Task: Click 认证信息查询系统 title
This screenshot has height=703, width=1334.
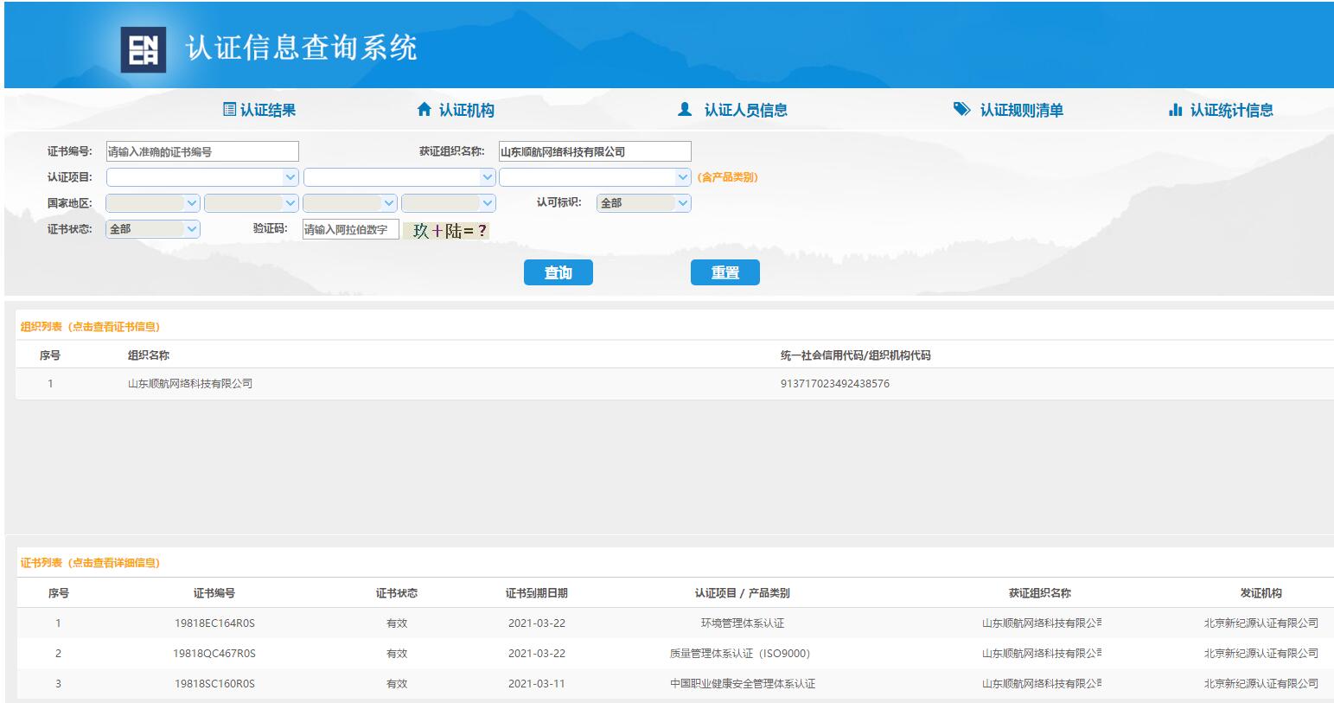Action: point(302,48)
